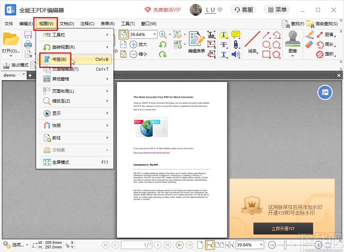The height and width of the screenshot is (252, 344).
Task: Select the yellow sticky note comment tool
Action: (236, 35)
